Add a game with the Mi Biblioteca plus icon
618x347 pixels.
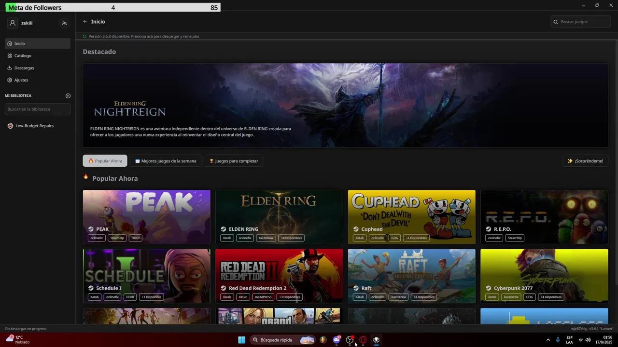(68, 96)
